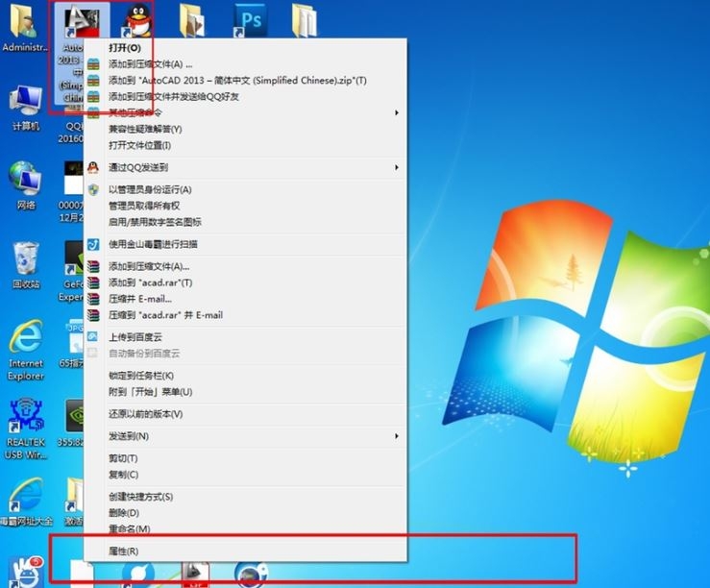Open the 毒霸网址大全 shortcut icon
Image resolution: width=710 pixels, height=588 pixels.
(26, 502)
